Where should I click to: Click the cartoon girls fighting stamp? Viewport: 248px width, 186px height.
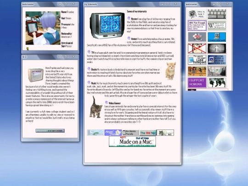(197, 71)
